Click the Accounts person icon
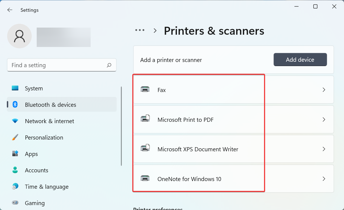 tap(15, 170)
